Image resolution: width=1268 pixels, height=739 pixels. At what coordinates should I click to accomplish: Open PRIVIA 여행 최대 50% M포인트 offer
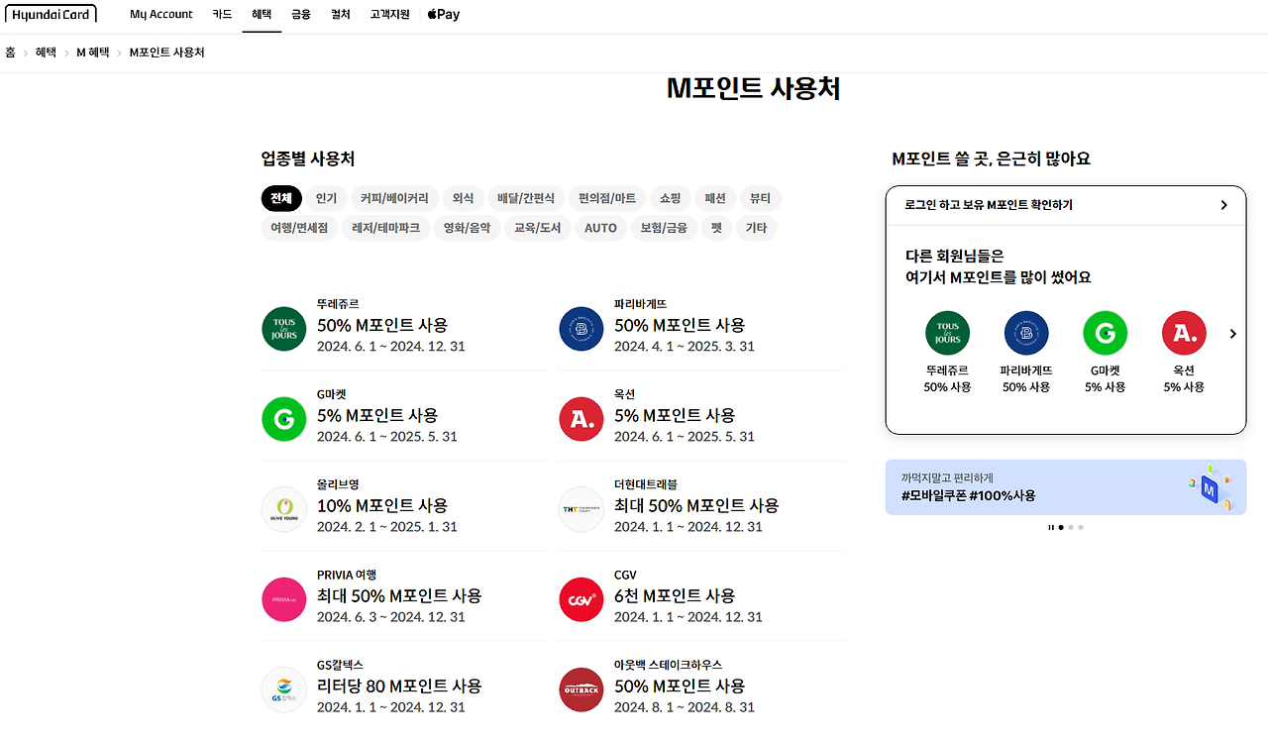point(403,596)
